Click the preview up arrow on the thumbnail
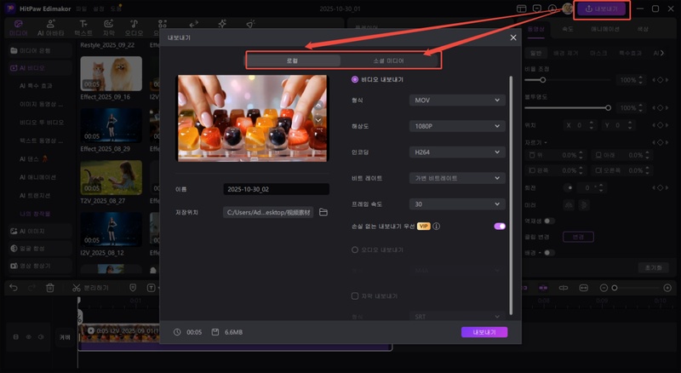 (x=318, y=106)
